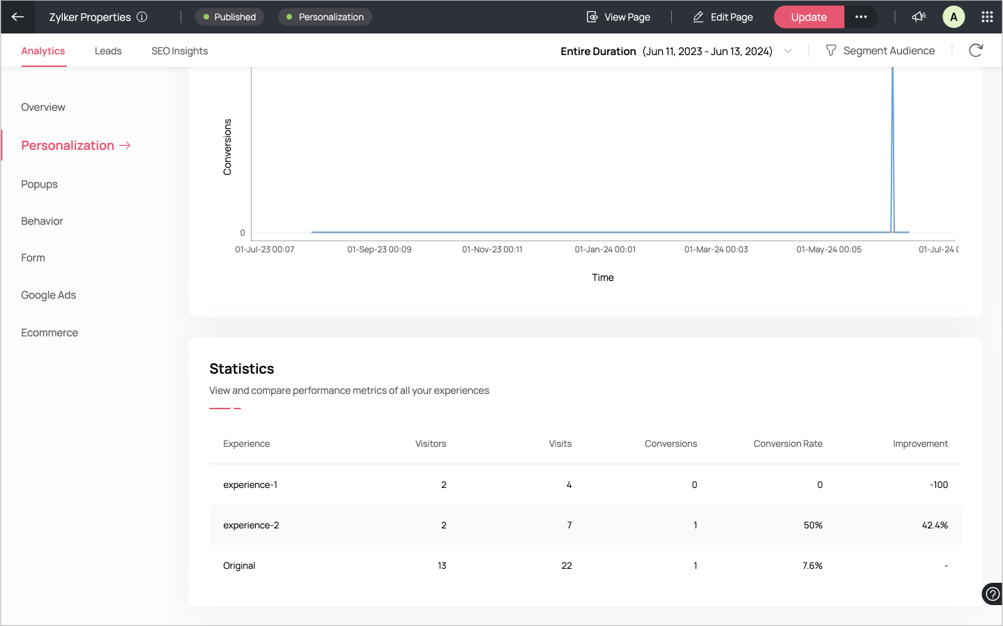This screenshot has height=626, width=1003.
Task: Click info icon beside Zylker Properties
Action: pyautogui.click(x=142, y=17)
